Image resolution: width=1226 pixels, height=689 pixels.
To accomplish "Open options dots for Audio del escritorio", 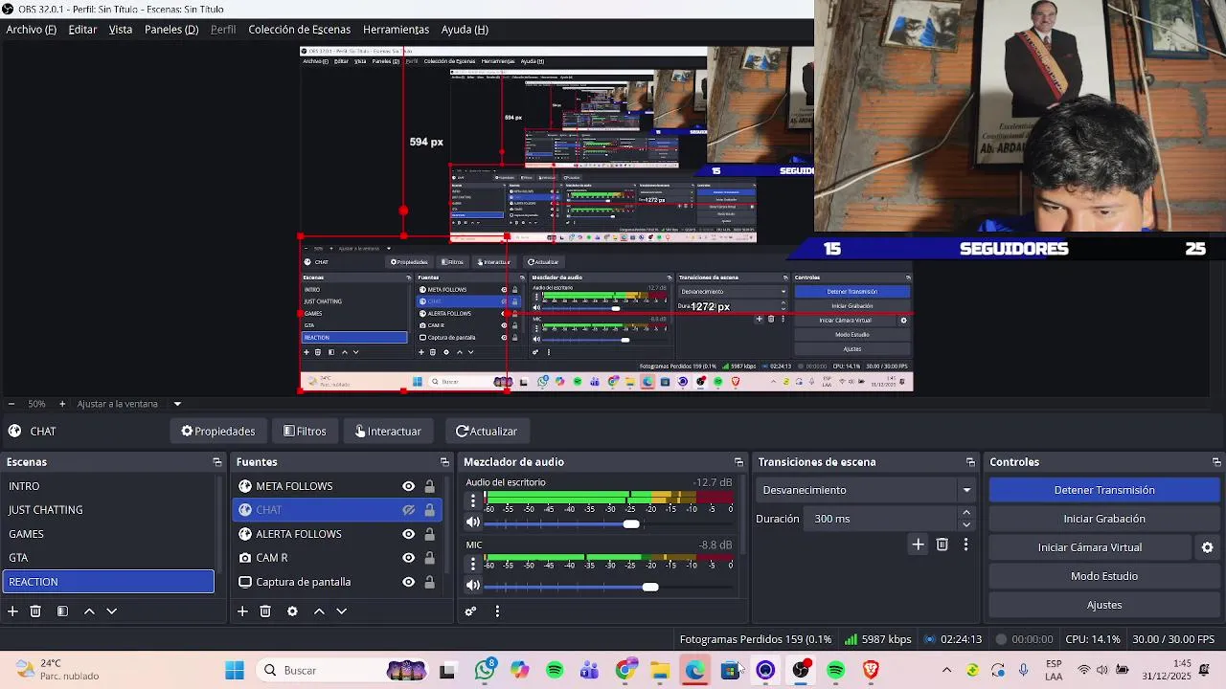I will pos(472,500).
